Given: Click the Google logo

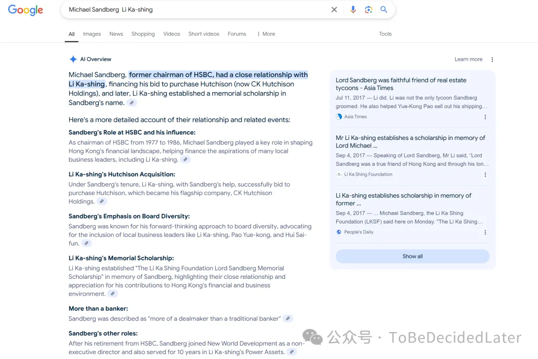Looking at the screenshot, I should 25,10.
